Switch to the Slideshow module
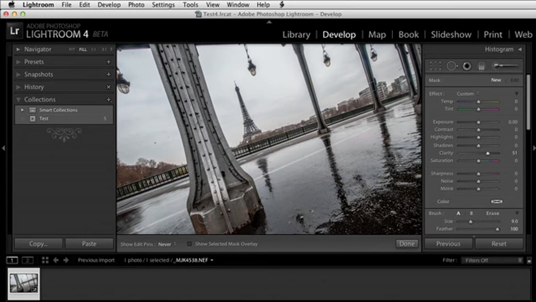The height and width of the screenshot is (302, 536). tap(451, 35)
